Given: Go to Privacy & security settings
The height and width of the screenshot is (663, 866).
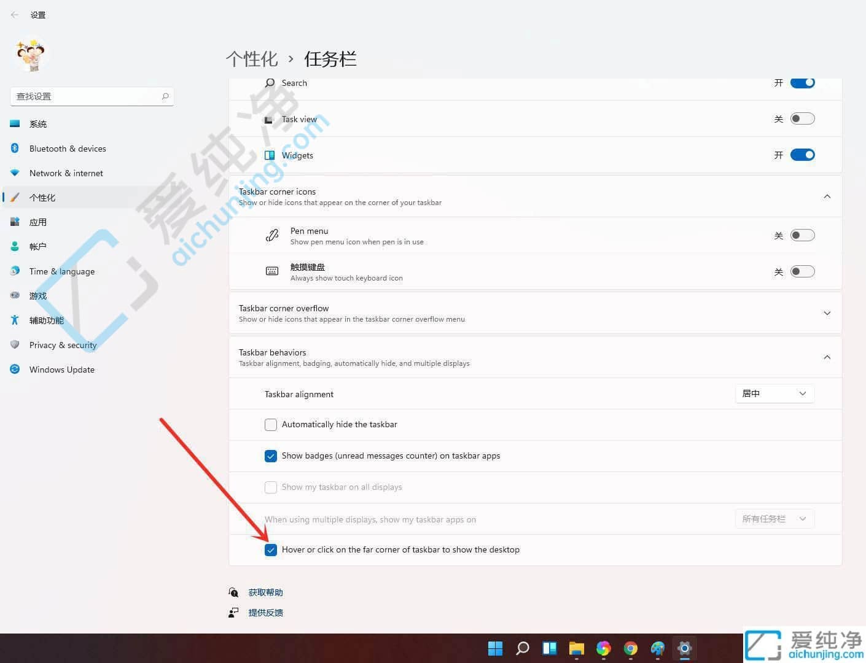Looking at the screenshot, I should 63,344.
